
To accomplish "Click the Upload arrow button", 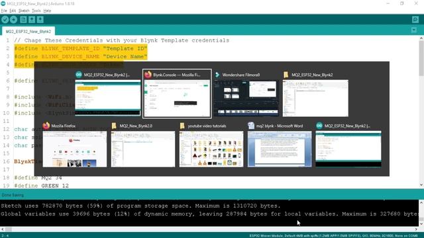I will click(x=13, y=19).
